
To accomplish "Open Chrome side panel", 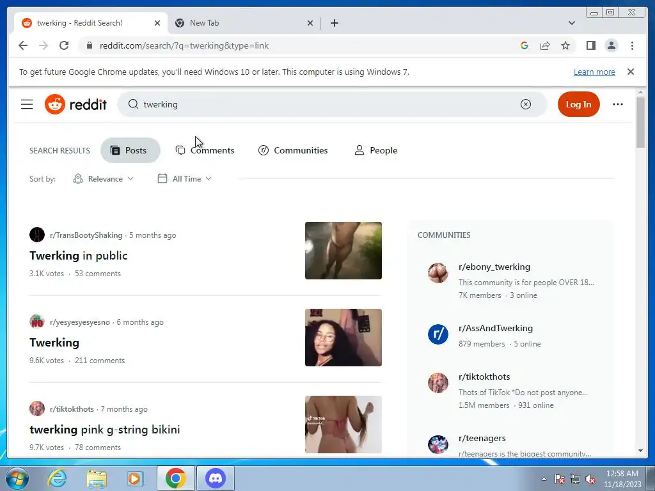I will tap(590, 45).
